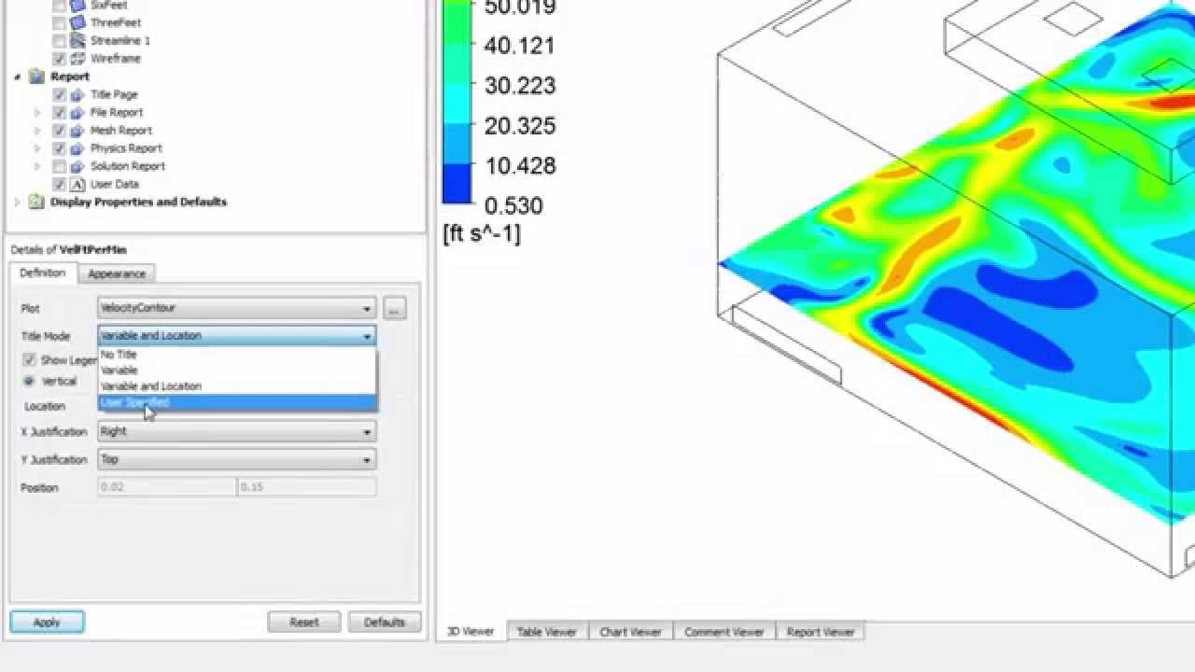Click the Report folder icon
Image resolution: width=1195 pixels, height=672 pixels.
click(36, 77)
